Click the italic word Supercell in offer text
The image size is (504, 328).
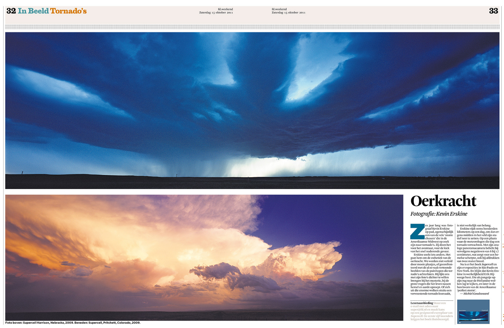click(x=416, y=316)
